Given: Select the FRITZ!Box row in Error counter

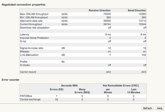Looking at the screenshot, I should pos(83,96).
